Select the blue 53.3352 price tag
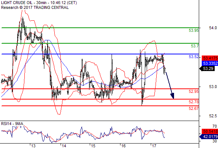 (210, 63)
